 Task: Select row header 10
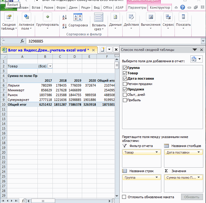(4, 104)
